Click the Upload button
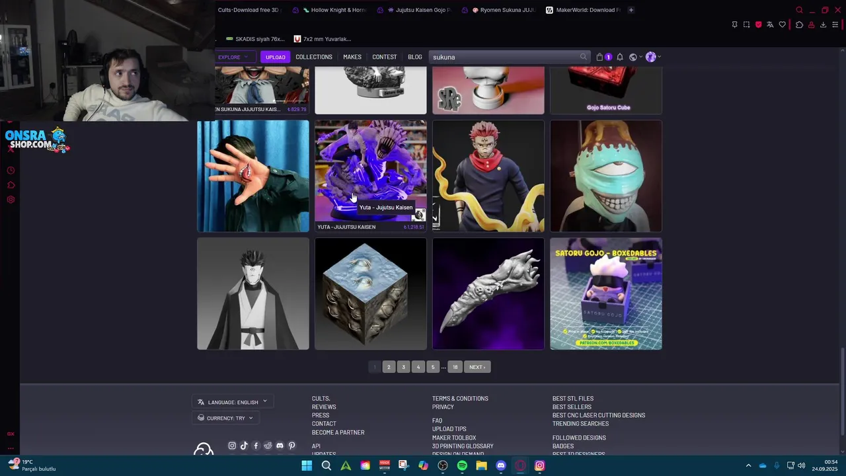 (276, 57)
